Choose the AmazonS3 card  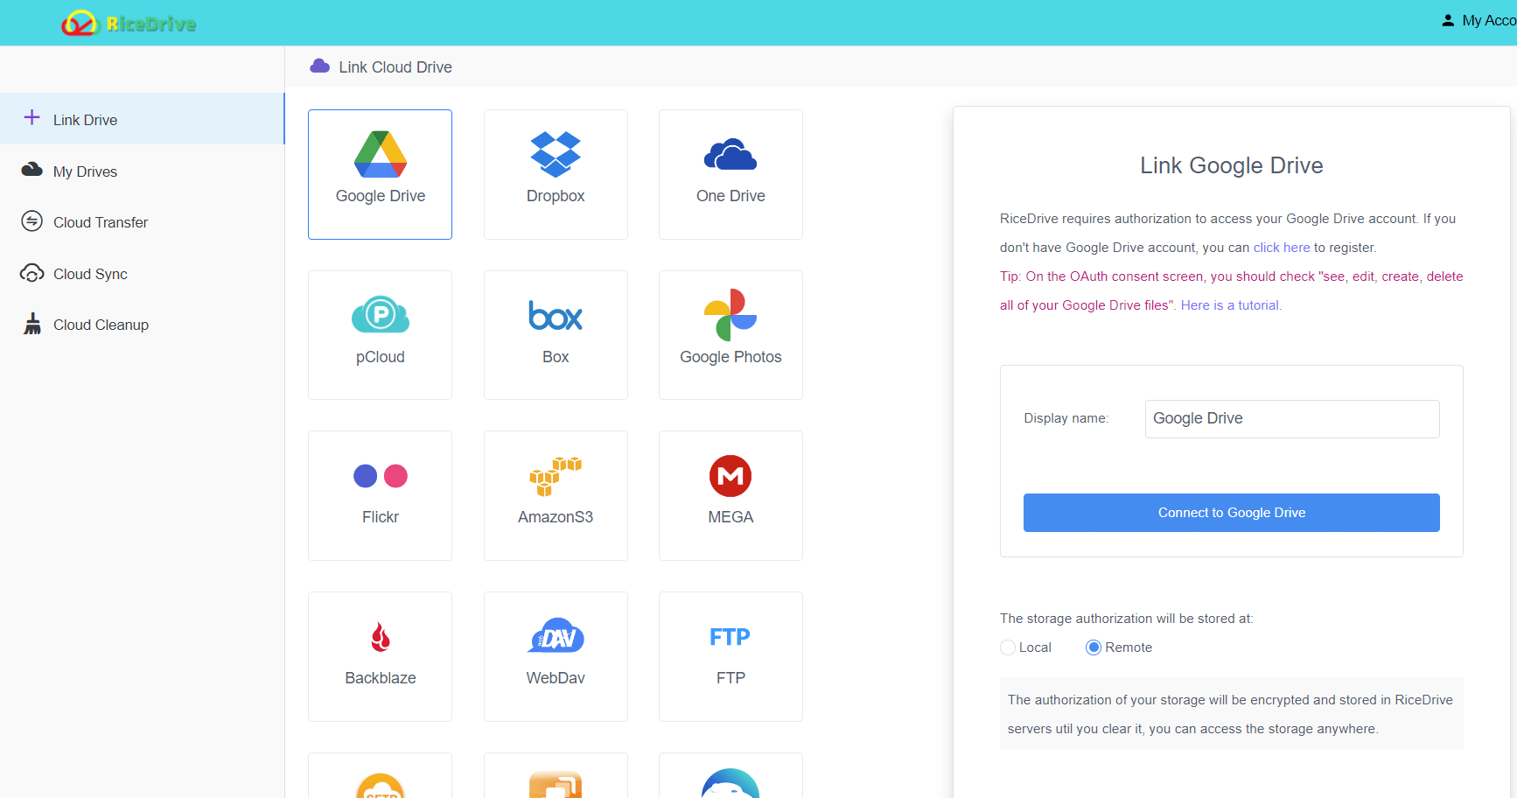click(556, 495)
